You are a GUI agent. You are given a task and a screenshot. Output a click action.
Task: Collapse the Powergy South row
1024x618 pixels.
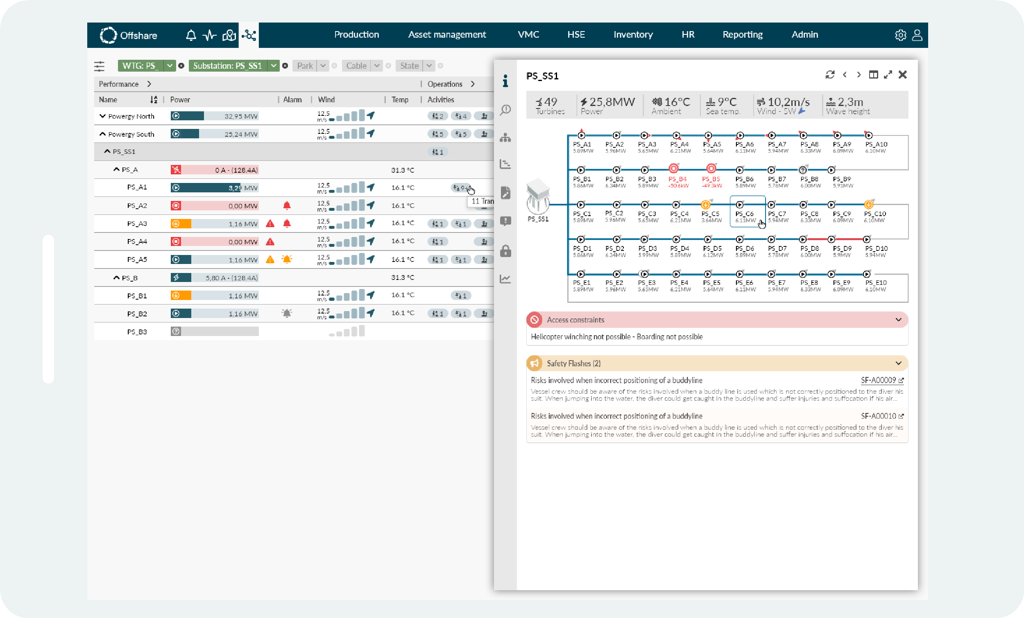tap(102, 134)
